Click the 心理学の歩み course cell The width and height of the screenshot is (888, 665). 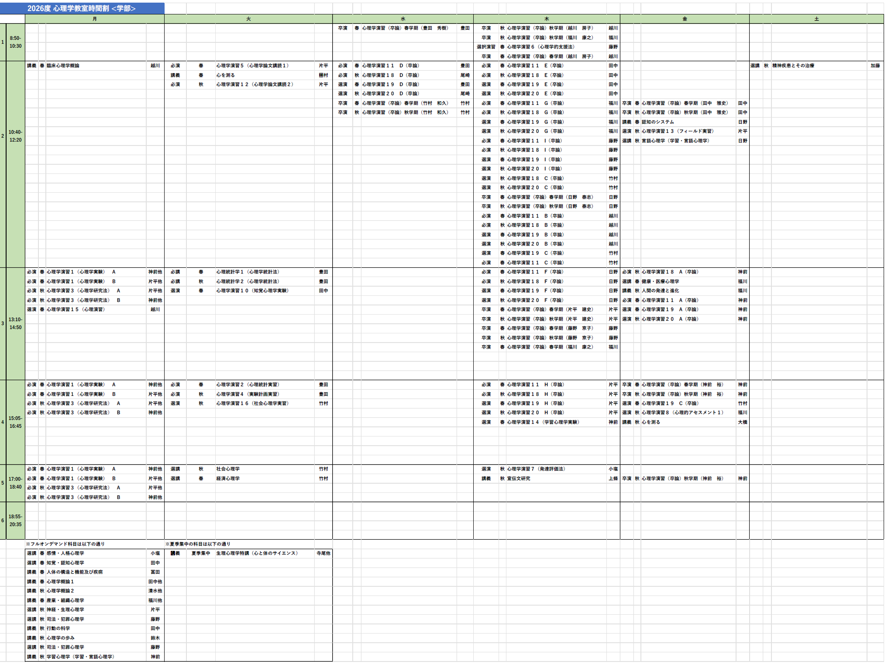click(61, 638)
